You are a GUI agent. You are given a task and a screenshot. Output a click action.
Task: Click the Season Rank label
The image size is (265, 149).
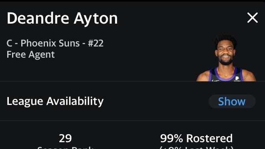point(65,148)
